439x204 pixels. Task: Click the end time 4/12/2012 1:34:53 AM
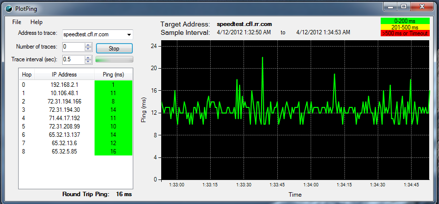click(323, 32)
